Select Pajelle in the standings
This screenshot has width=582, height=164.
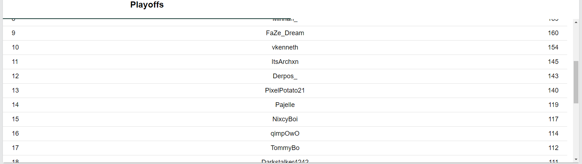(285, 105)
